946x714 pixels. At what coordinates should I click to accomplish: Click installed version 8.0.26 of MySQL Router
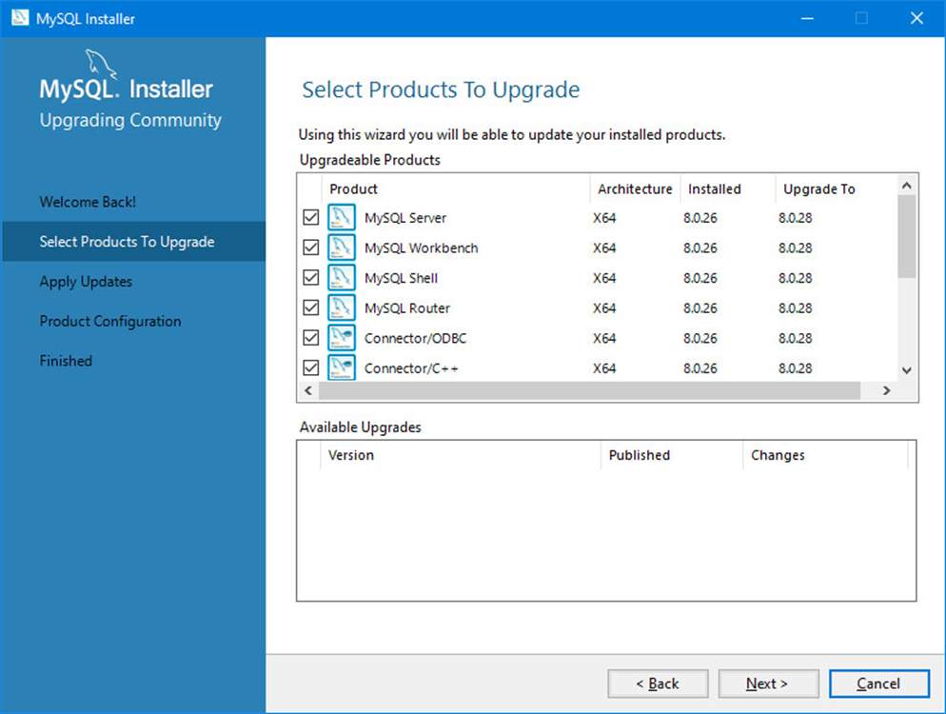(700, 308)
